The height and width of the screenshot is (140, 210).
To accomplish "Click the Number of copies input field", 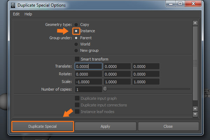I will pos(88,89).
